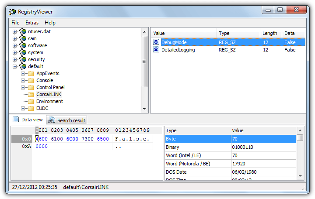Click the default hive icon
Image resolution: width=315 pixels, height=199 pixels.
[23, 66]
